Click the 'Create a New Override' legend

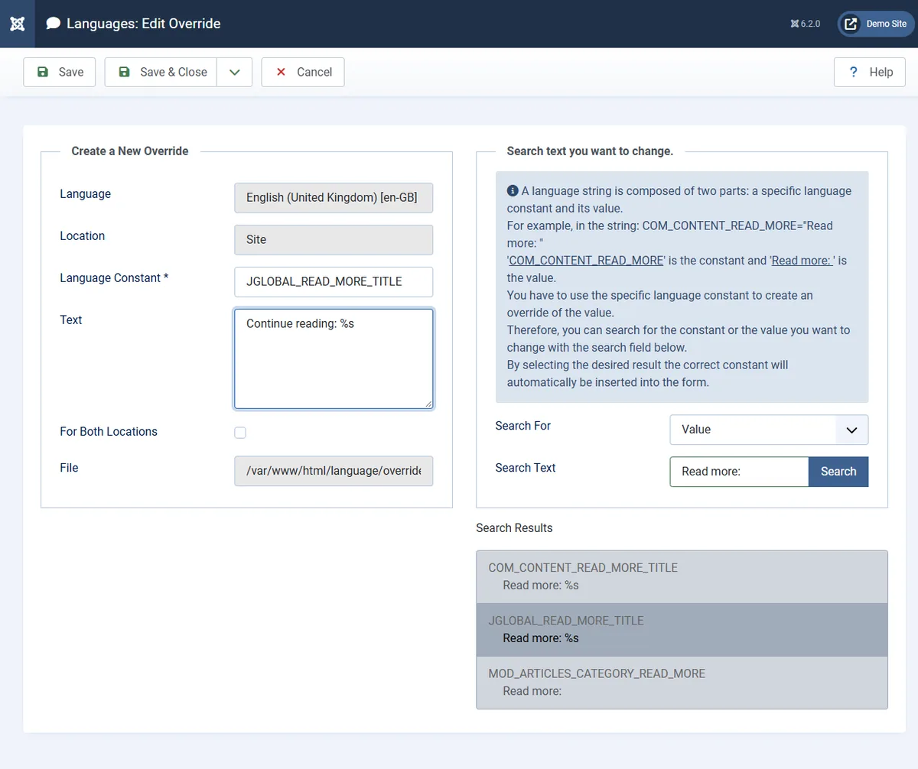pos(130,151)
